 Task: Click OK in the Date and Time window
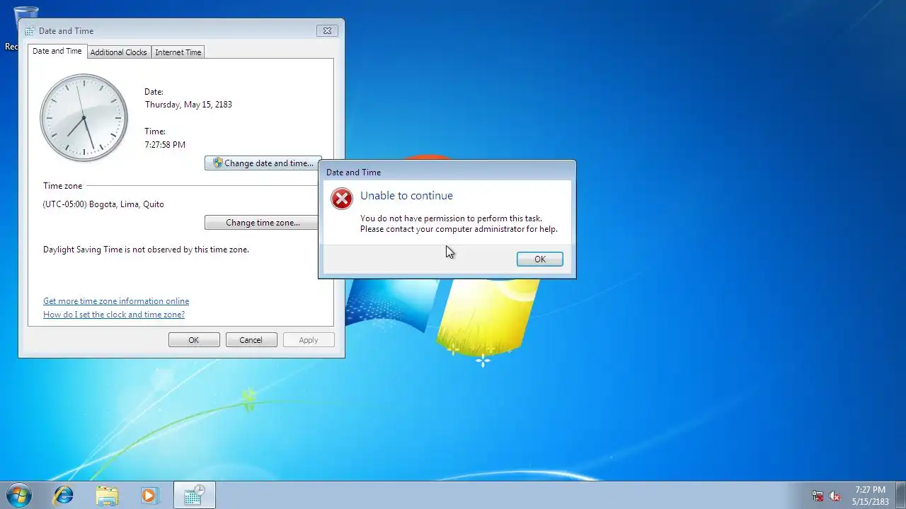[194, 340]
